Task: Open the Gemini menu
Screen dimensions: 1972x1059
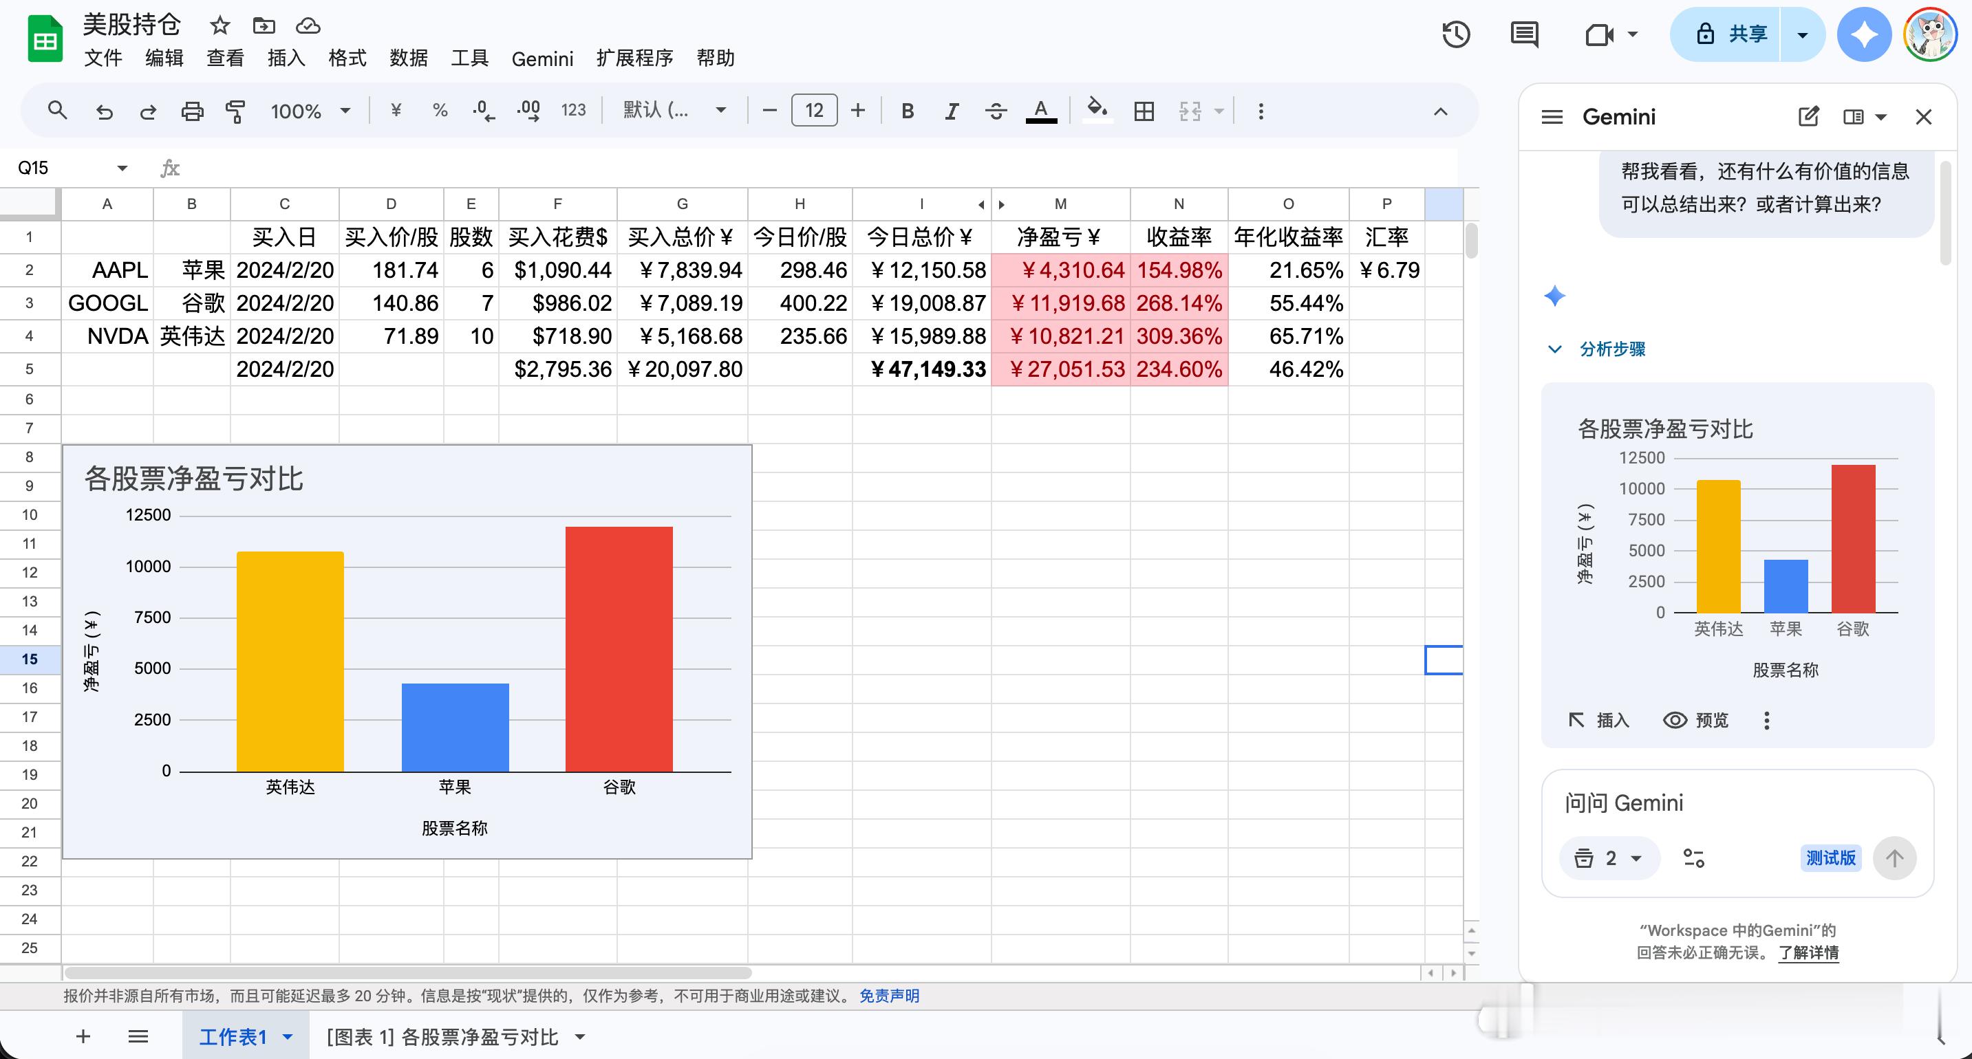Action: coord(543,59)
